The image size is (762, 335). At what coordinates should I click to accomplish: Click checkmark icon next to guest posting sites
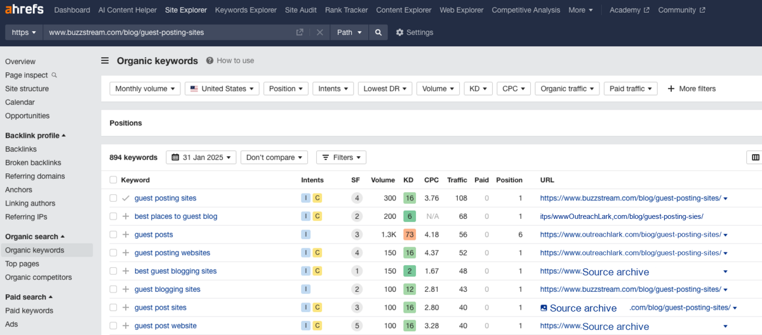pos(126,198)
